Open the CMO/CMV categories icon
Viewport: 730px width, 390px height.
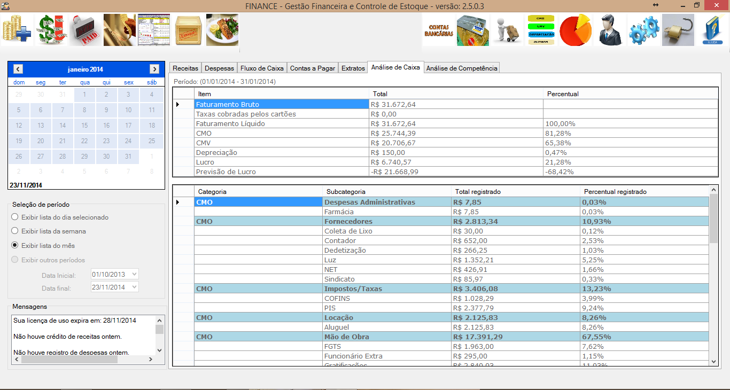click(x=541, y=30)
